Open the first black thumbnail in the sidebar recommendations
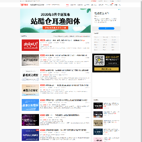 click(x=98, y=106)
